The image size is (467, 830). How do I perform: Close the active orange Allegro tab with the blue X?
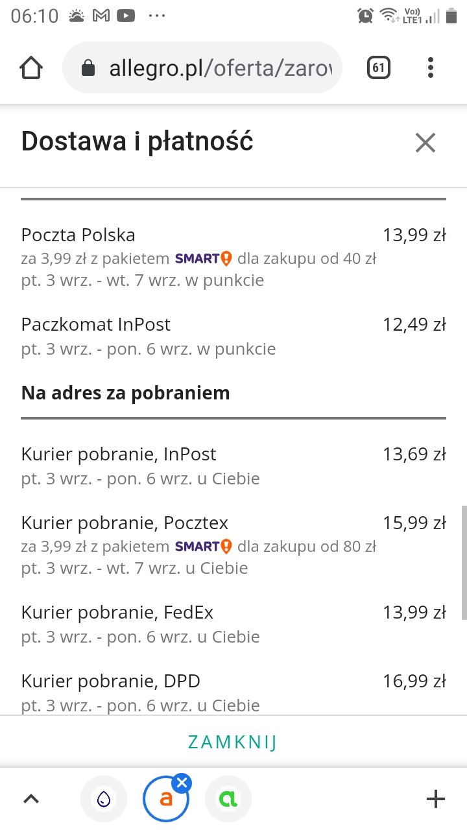point(182,783)
